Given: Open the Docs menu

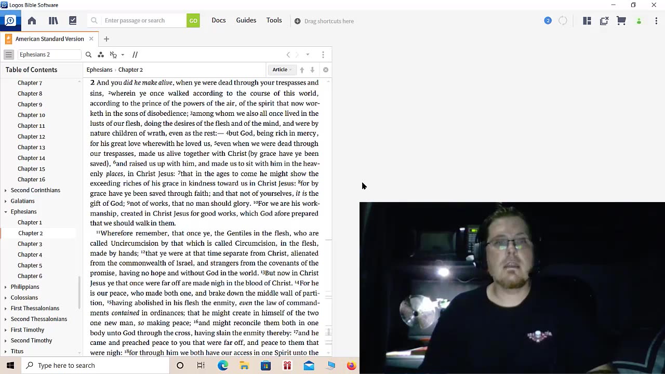Looking at the screenshot, I should [x=219, y=20].
